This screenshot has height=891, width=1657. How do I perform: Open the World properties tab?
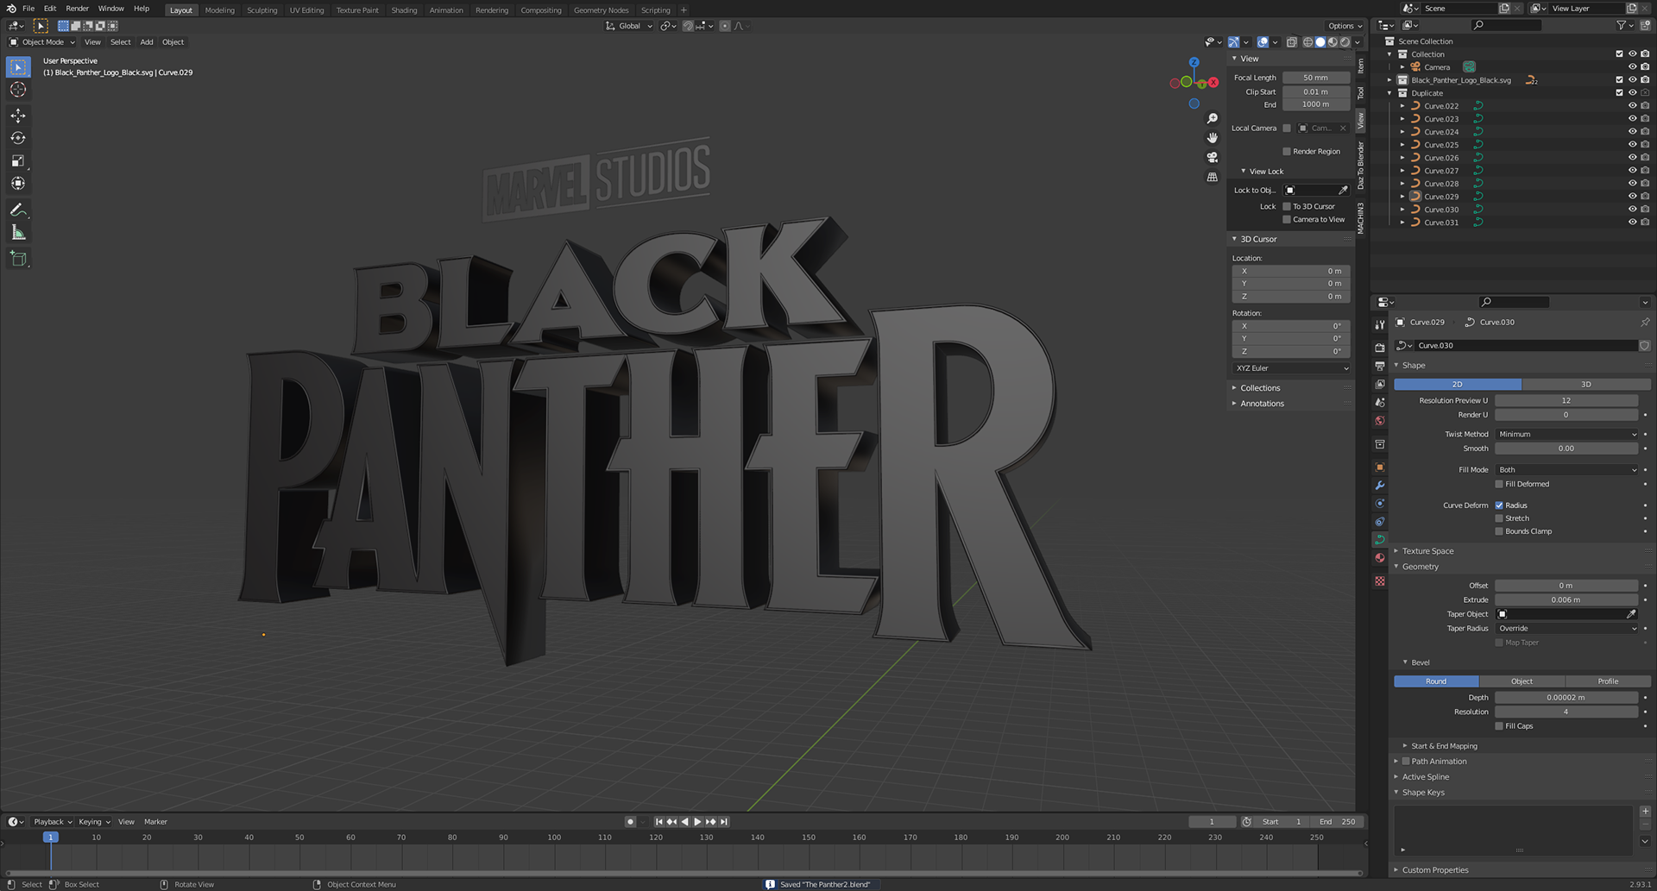1380,421
